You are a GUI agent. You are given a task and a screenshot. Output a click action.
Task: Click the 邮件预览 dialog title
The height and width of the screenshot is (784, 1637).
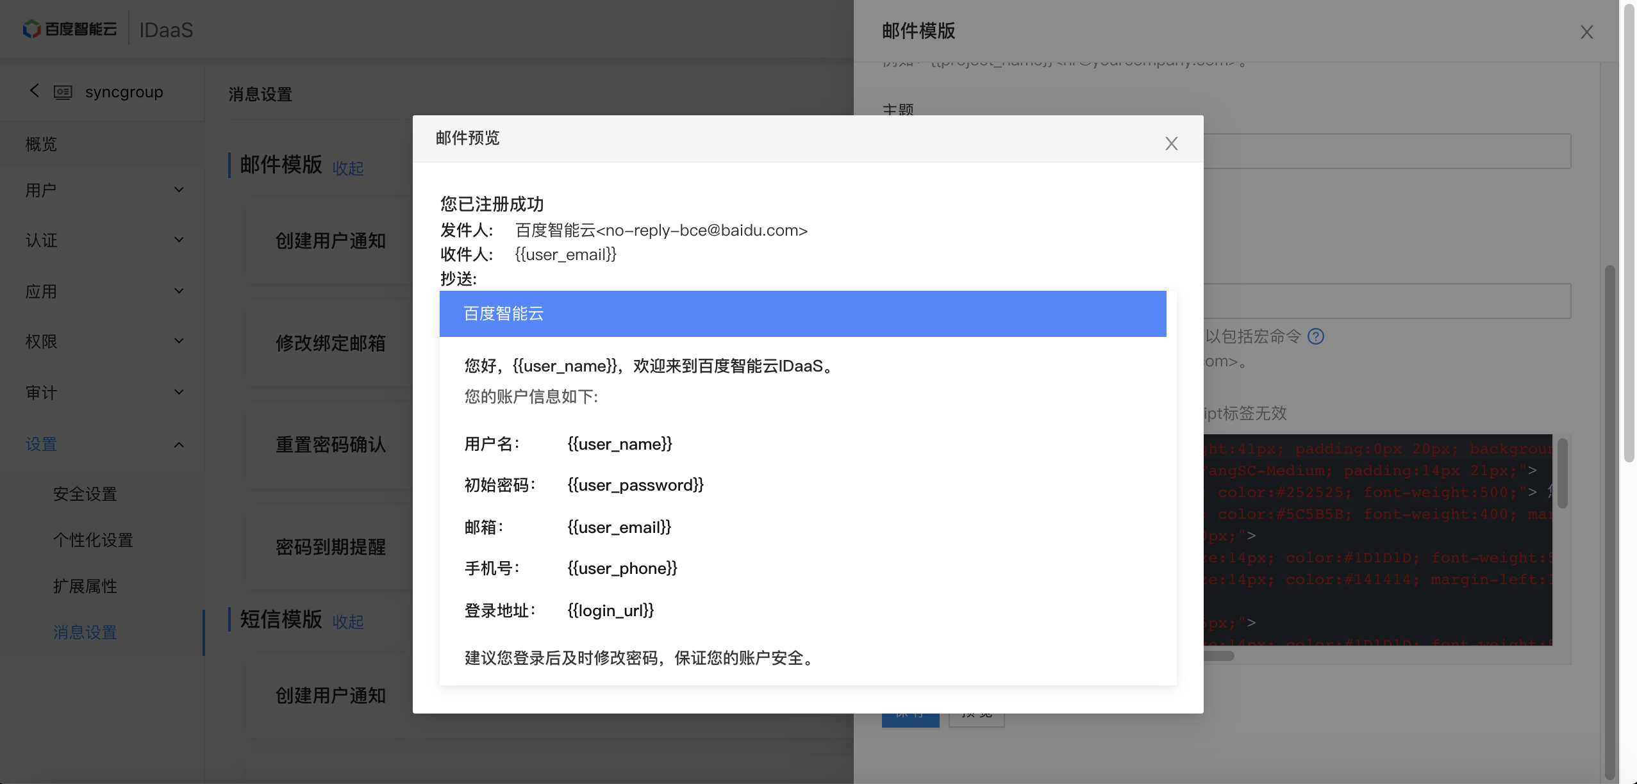pyautogui.click(x=468, y=138)
